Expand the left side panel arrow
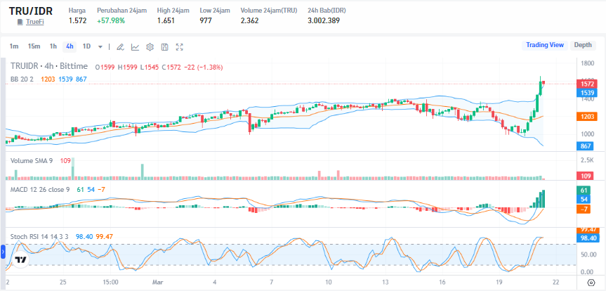606x291 pixels. click(x=2, y=252)
